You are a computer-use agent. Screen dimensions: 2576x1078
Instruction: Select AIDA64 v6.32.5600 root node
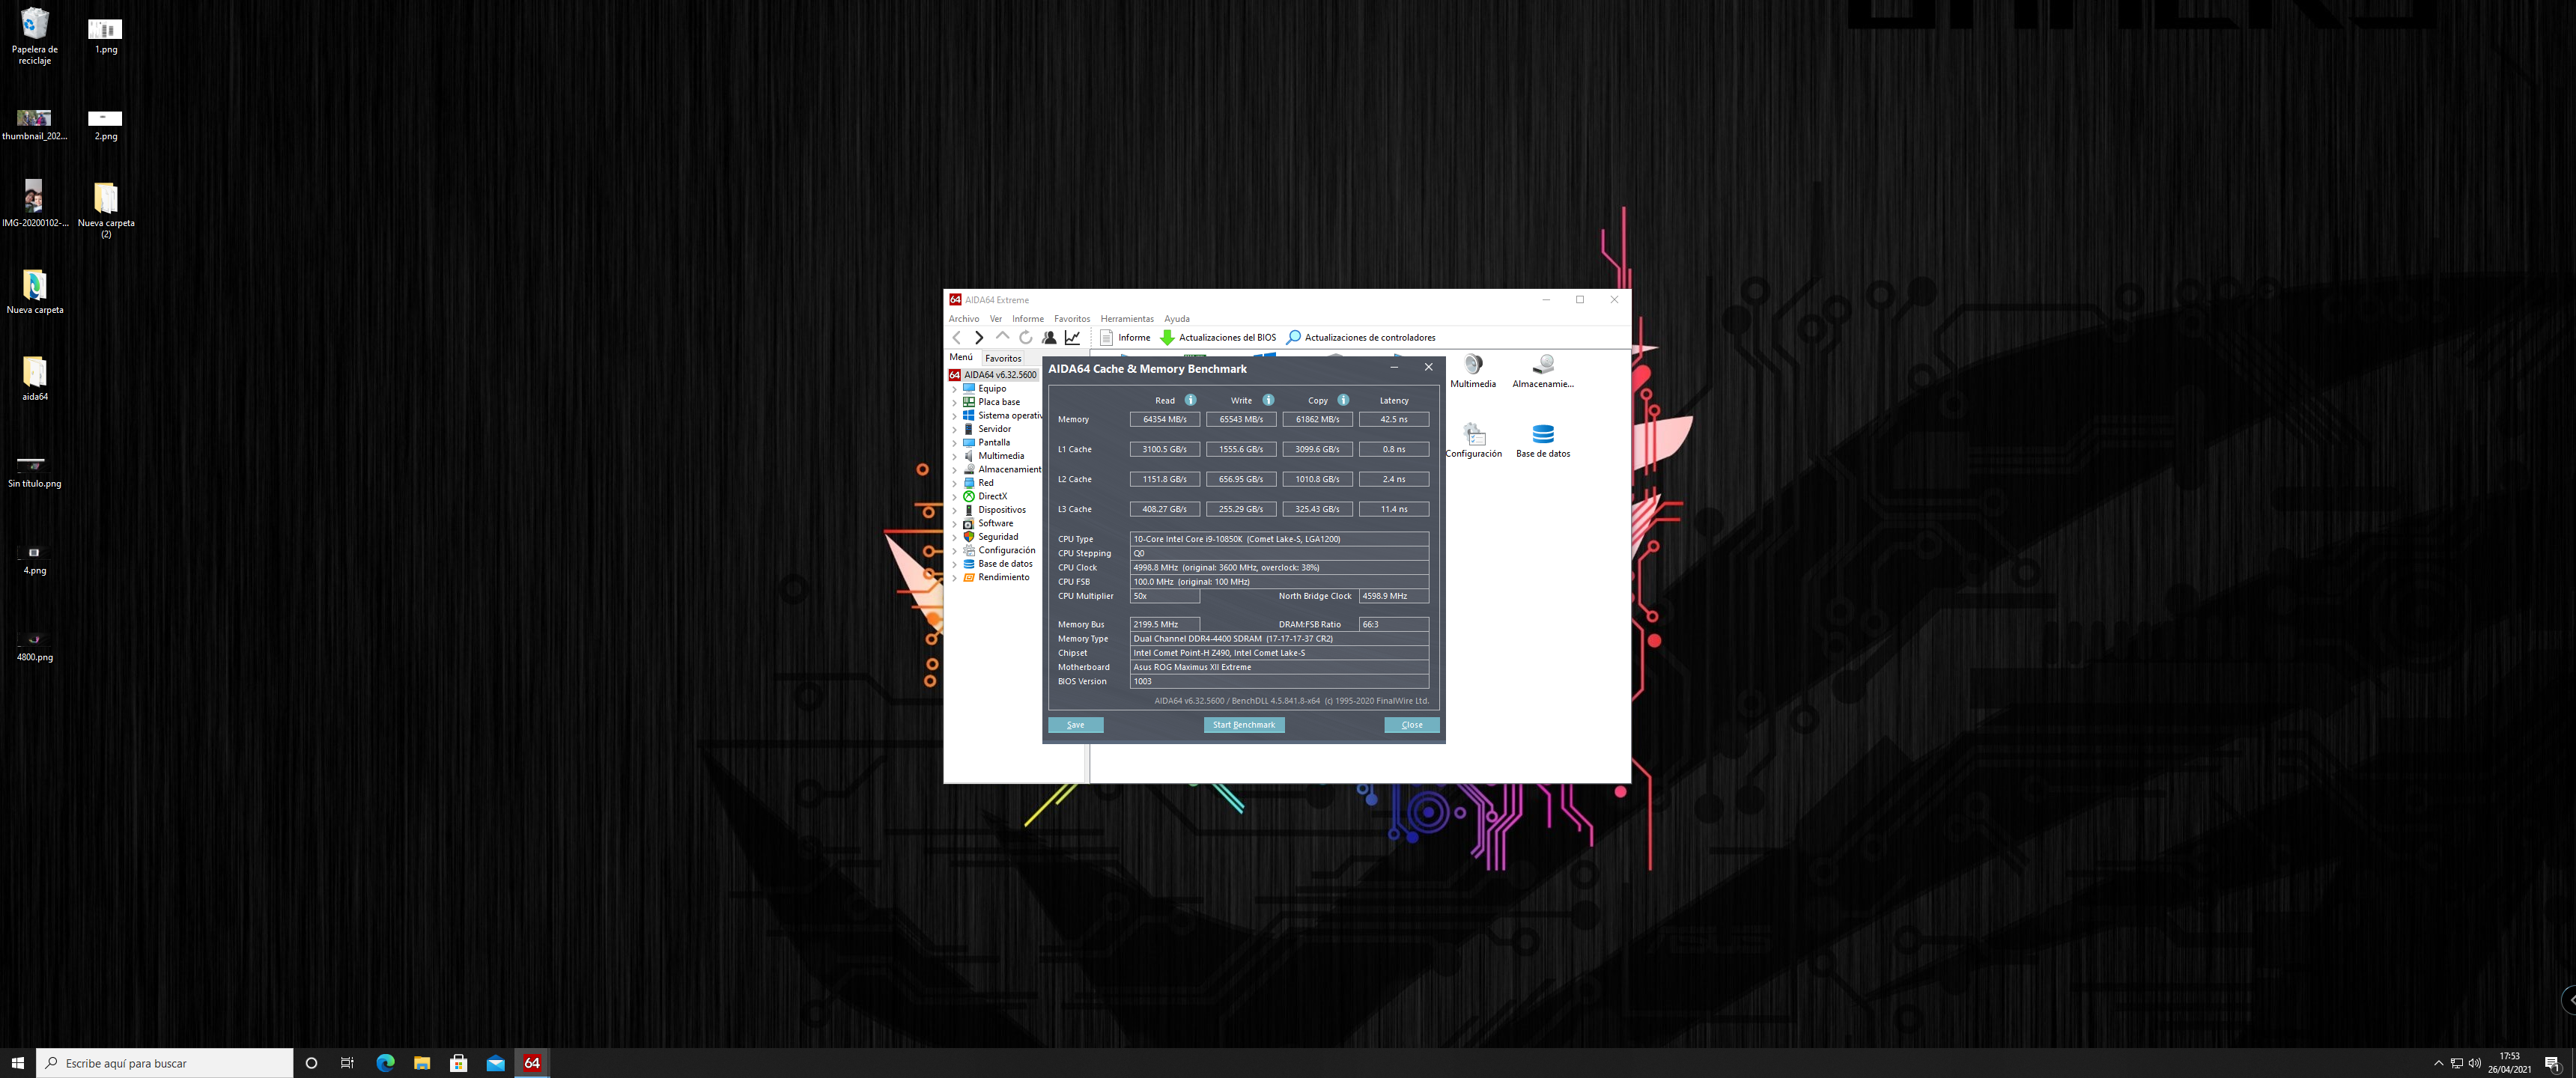click(993, 375)
